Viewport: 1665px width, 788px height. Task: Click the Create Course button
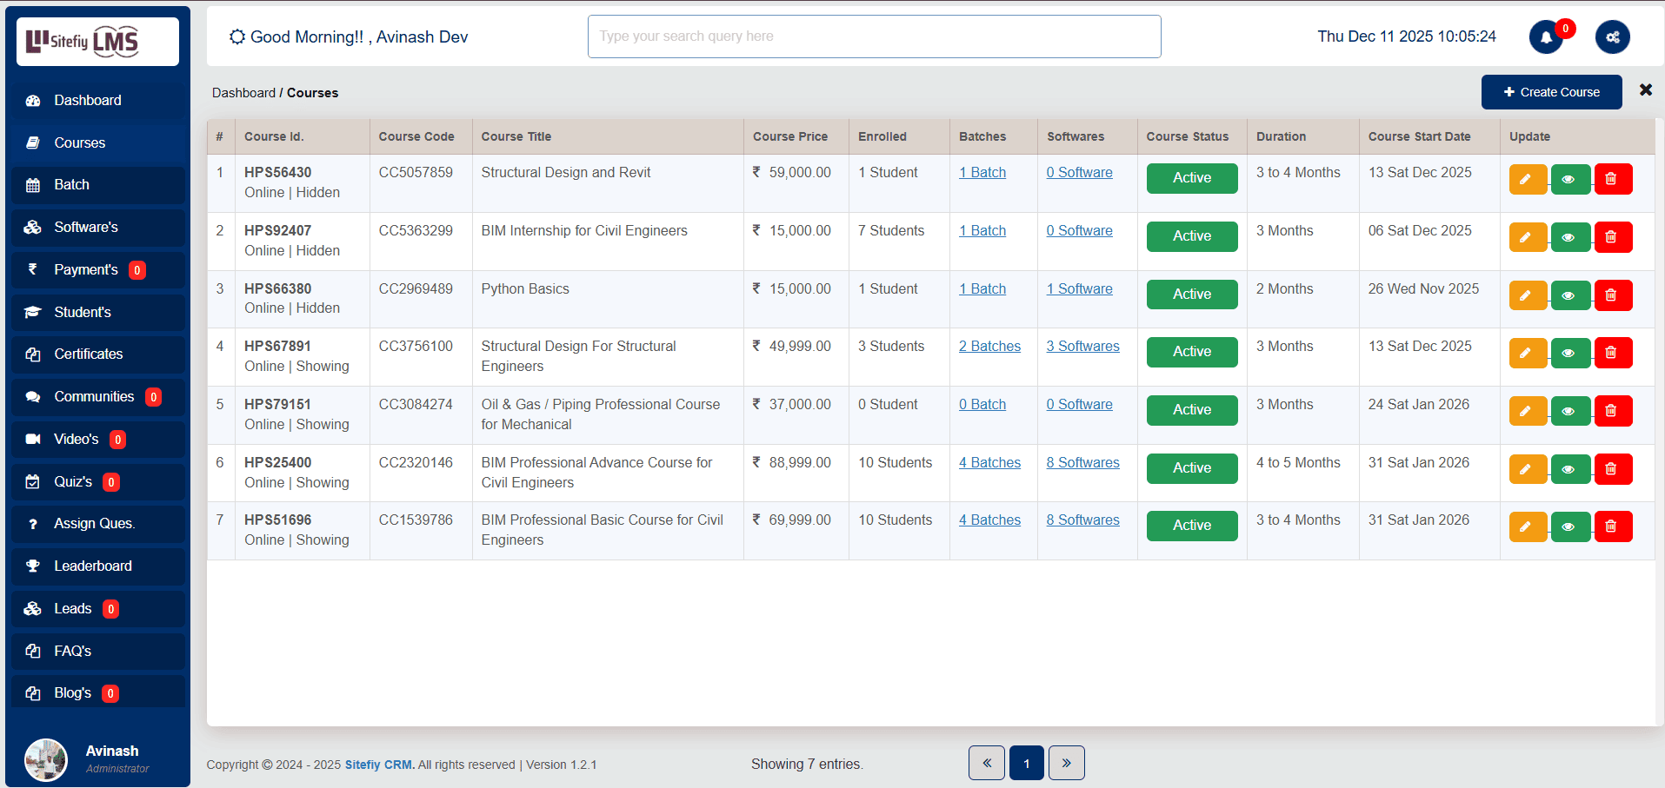pos(1551,91)
